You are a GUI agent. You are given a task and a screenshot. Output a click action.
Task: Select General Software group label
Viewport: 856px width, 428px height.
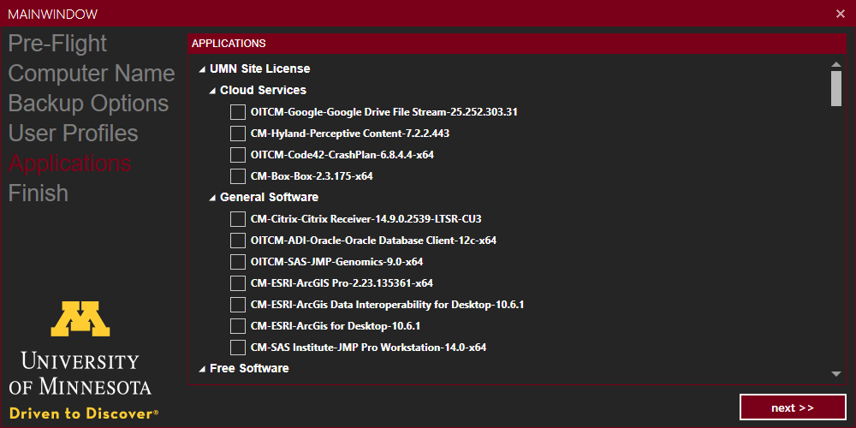point(269,197)
